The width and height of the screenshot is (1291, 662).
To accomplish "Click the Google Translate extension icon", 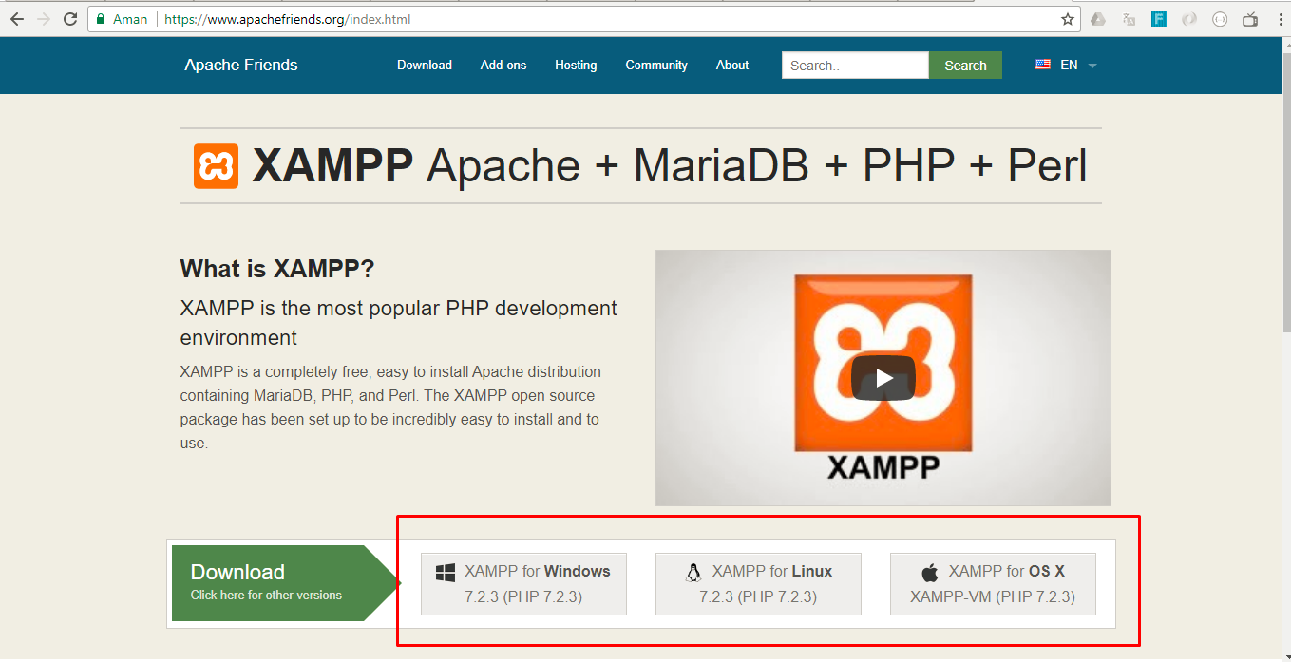I will pos(1129,19).
